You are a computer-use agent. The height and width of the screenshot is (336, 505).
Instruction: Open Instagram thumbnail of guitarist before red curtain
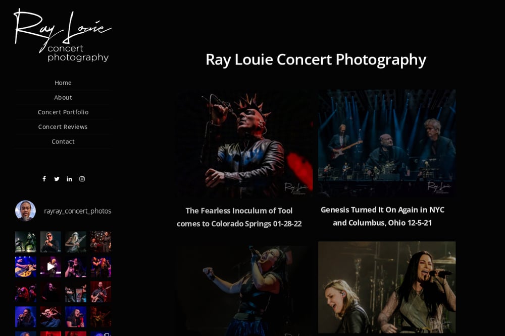101,292
